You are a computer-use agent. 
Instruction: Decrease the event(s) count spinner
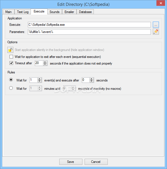point(40,81)
